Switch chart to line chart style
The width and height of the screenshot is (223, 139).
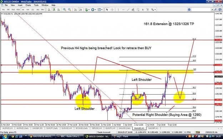[59, 10]
